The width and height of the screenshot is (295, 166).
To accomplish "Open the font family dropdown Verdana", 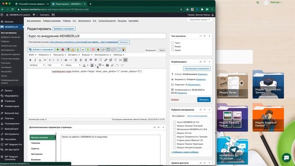I will click(x=37, y=65).
